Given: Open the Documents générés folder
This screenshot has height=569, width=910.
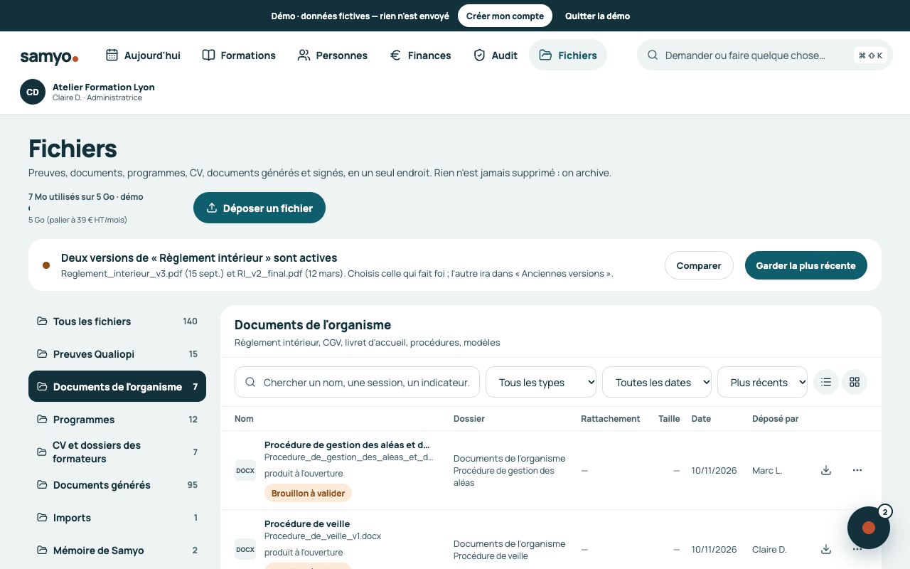Looking at the screenshot, I should [117, 485].
